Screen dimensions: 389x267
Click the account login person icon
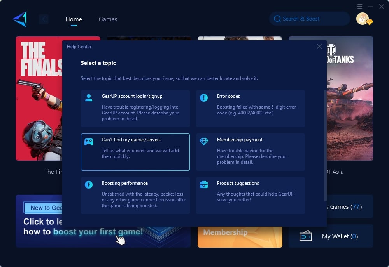point(89,98)
